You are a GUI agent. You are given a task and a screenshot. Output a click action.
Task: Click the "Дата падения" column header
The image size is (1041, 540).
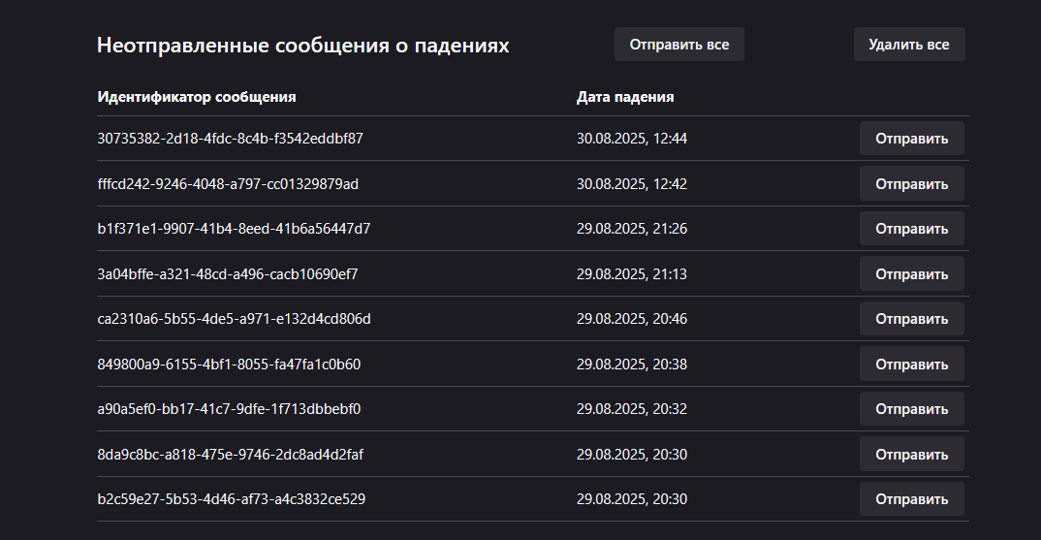click(625, 97)
